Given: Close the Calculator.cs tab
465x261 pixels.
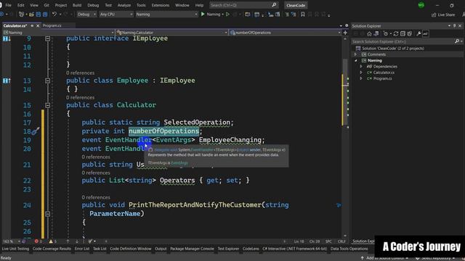Looking at the screenshot, I should point(38,26).
